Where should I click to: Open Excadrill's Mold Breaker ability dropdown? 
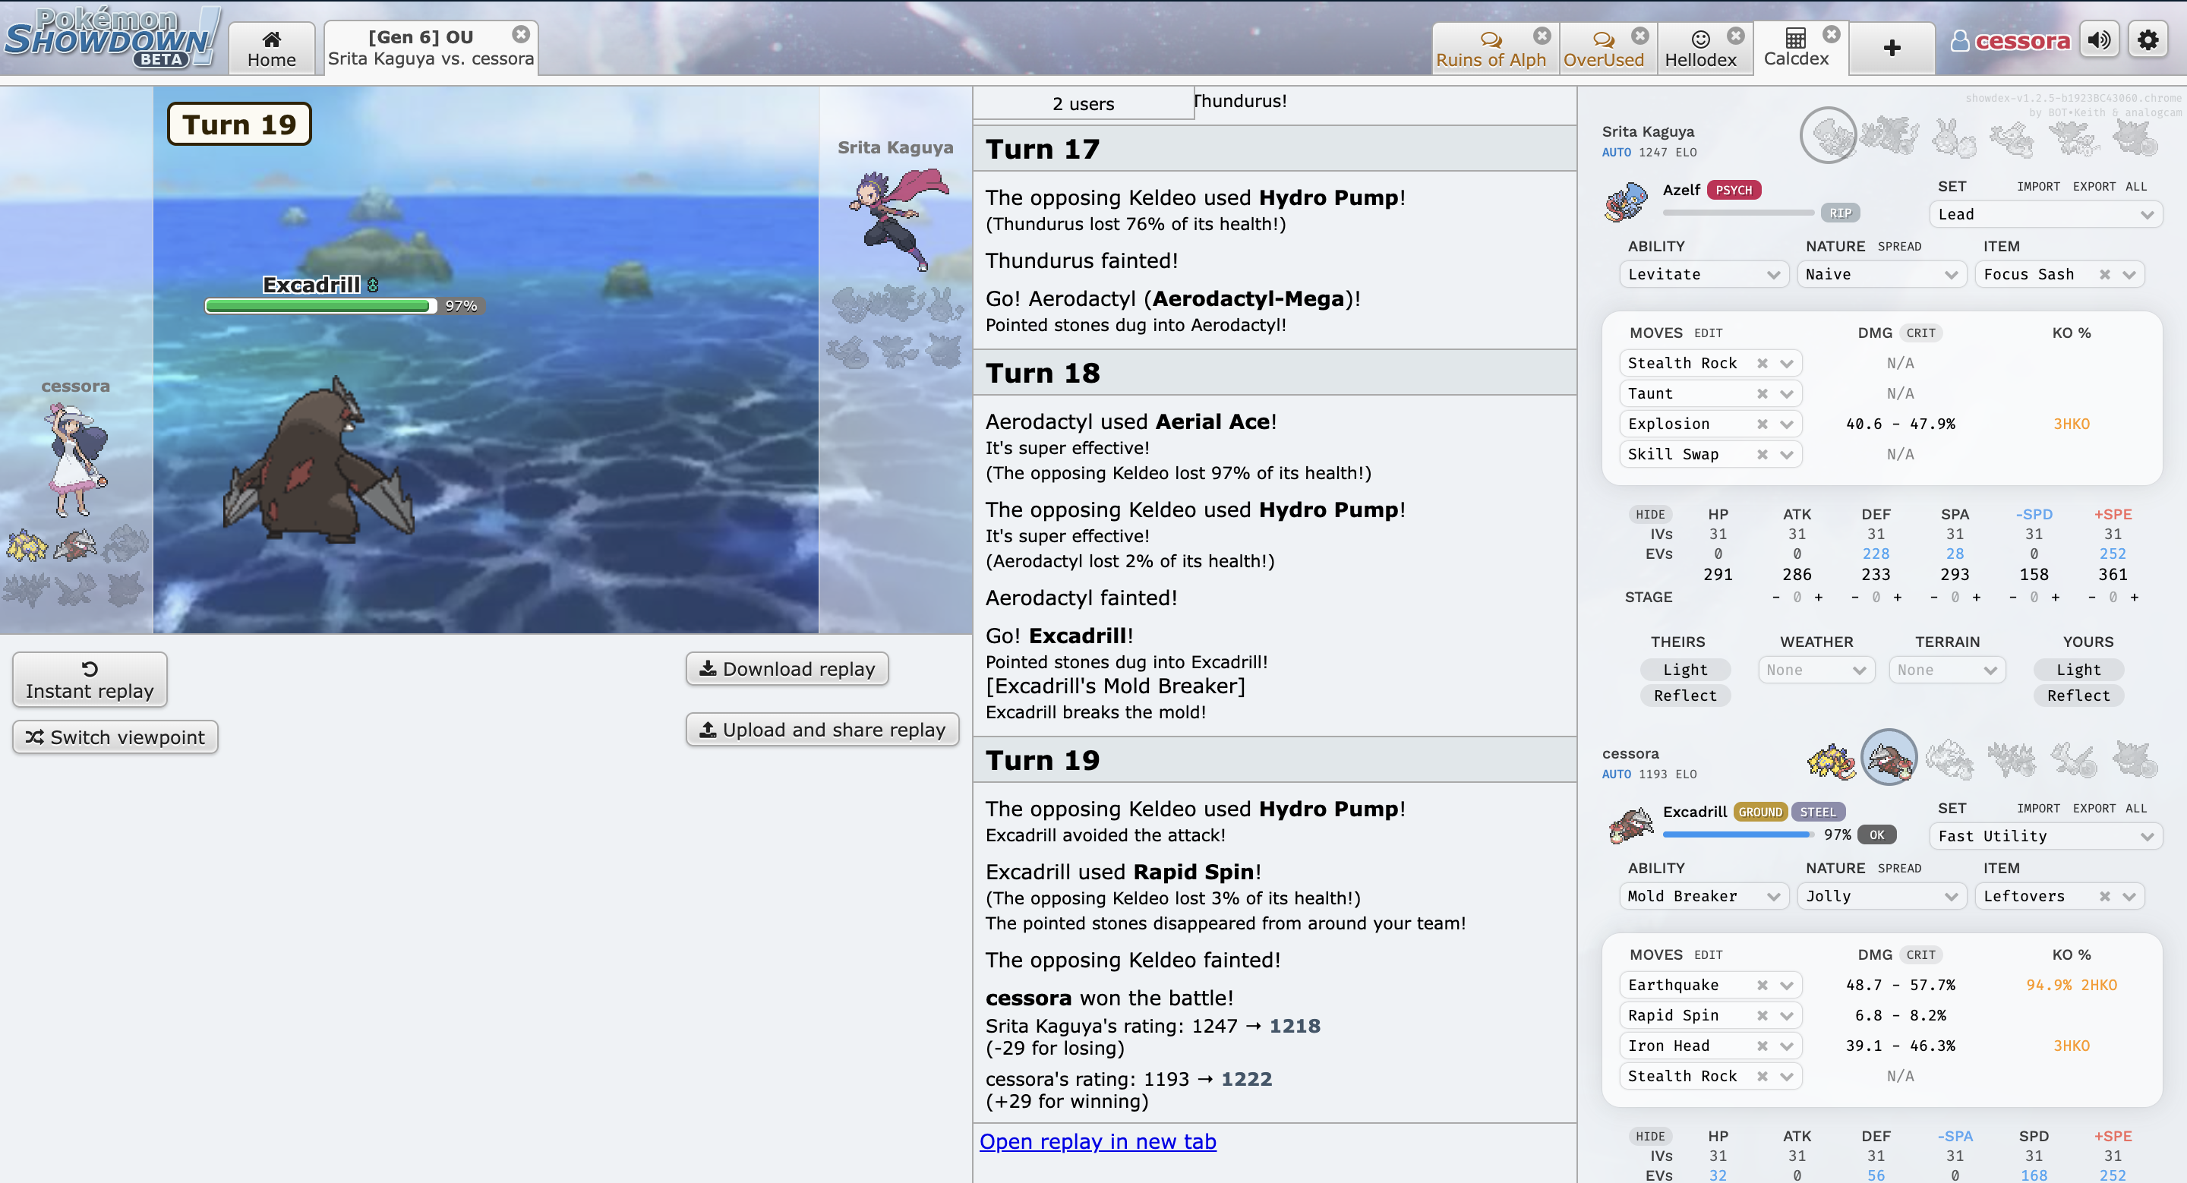(x=1704, y=896)
